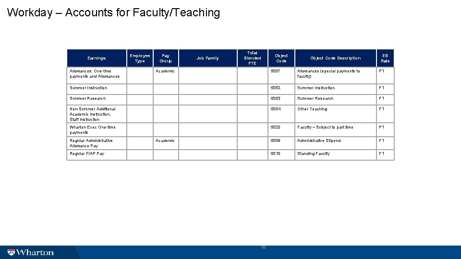Click 'Academic' pay group in Allowances row
The height and width of the screenshot is (259, 461).
point(165,71)
